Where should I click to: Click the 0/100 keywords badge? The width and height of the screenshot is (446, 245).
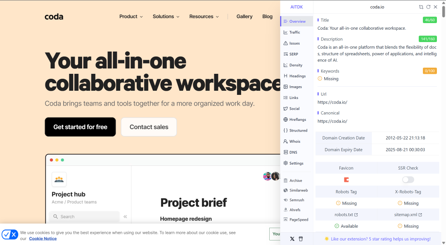[x=429, y=71]
